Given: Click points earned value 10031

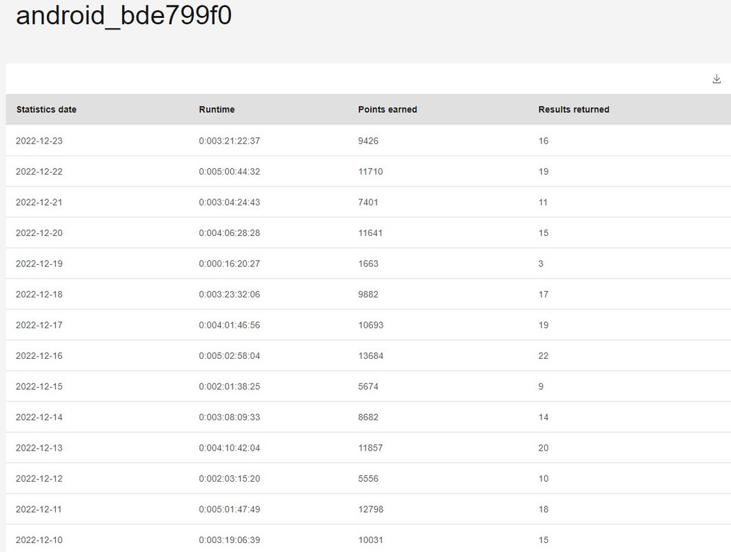Looking at the screenshot, I should pyautogui.click(x=370, y=540).
